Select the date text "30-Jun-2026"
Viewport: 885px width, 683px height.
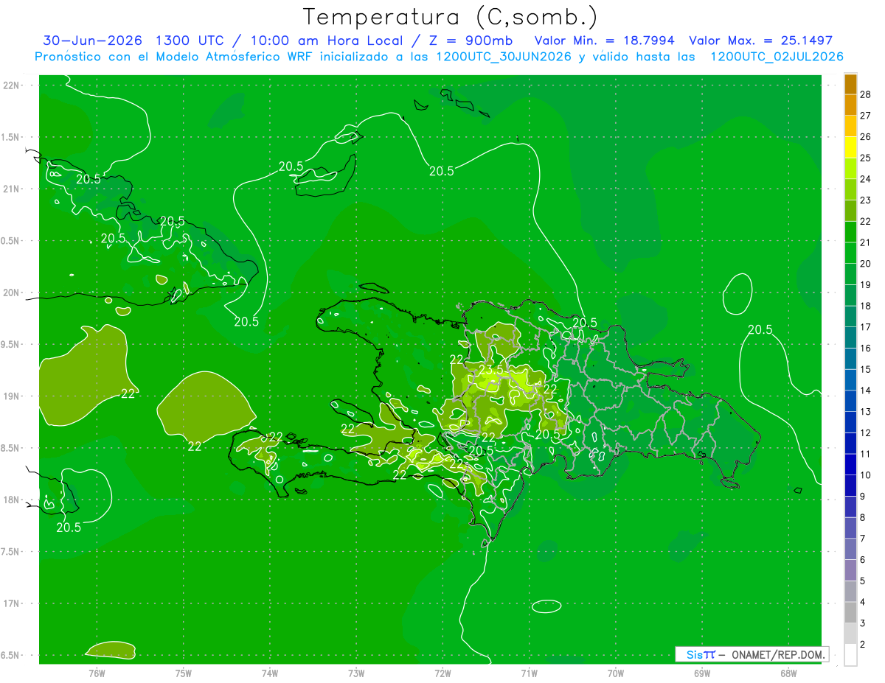[92, 41]
